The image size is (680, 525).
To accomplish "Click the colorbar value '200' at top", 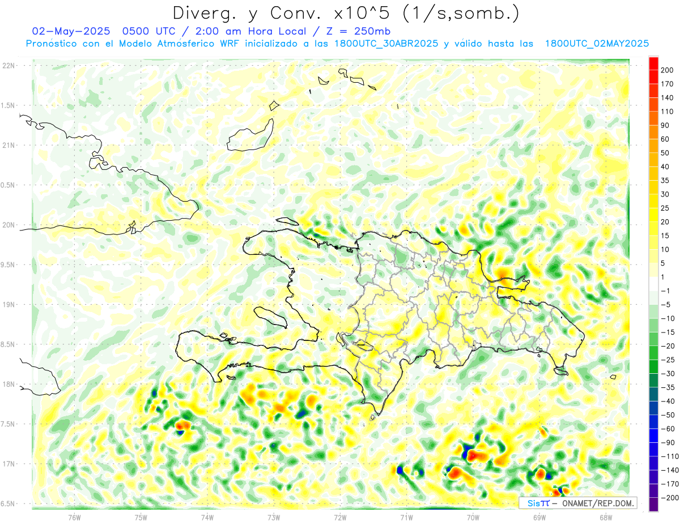I will click(x=667, y=70).
